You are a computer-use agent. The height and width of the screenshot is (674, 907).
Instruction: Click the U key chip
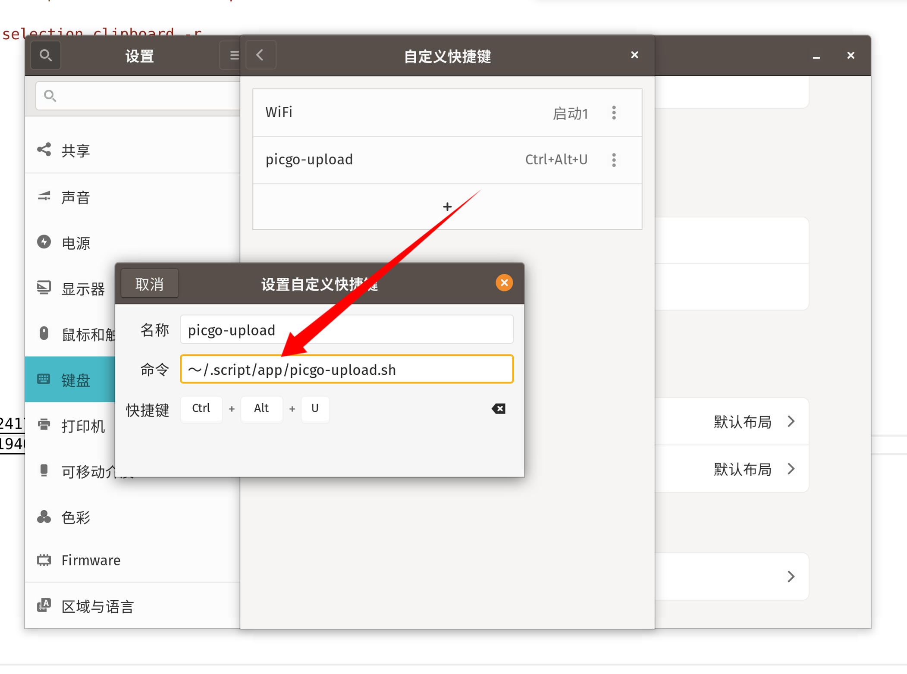point(315,408)
